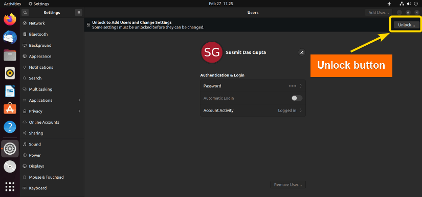The image size is (422, 197).
Task: Open the Files manager dock icon
Action: coord(10,55)
